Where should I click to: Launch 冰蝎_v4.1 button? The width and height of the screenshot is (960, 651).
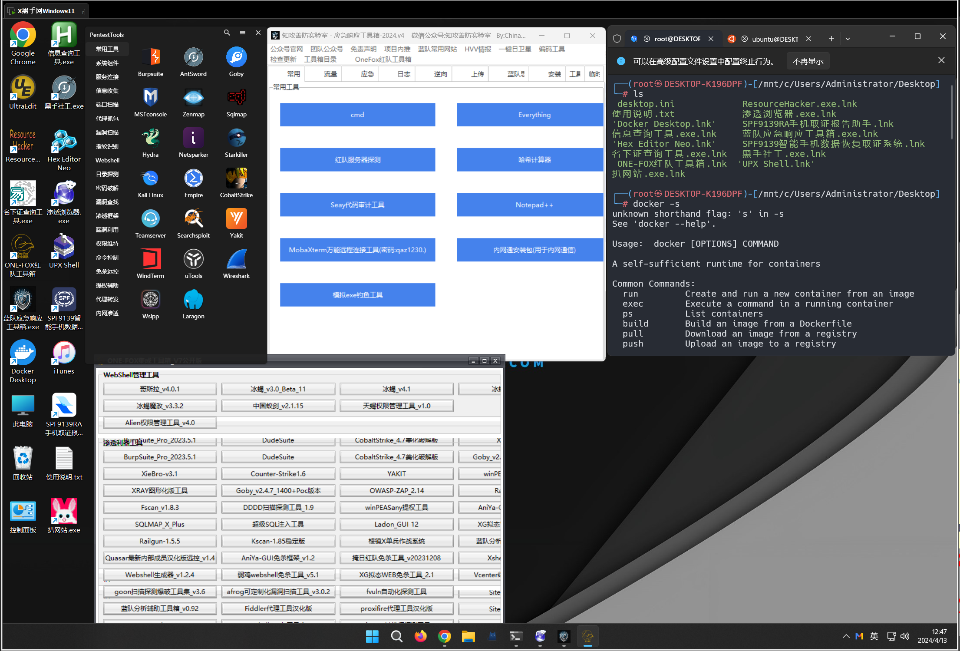click(x=396, y=389)
